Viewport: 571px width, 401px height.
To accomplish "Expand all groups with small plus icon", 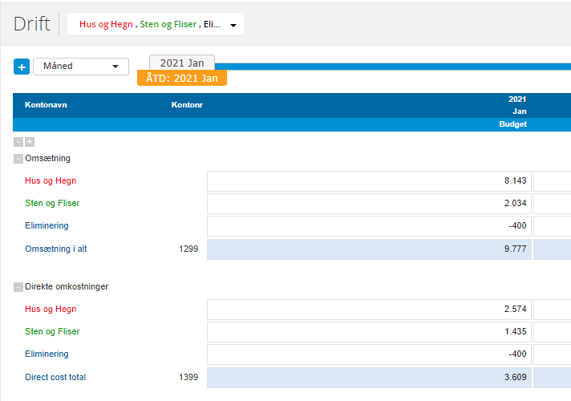I will click(30, 142).
